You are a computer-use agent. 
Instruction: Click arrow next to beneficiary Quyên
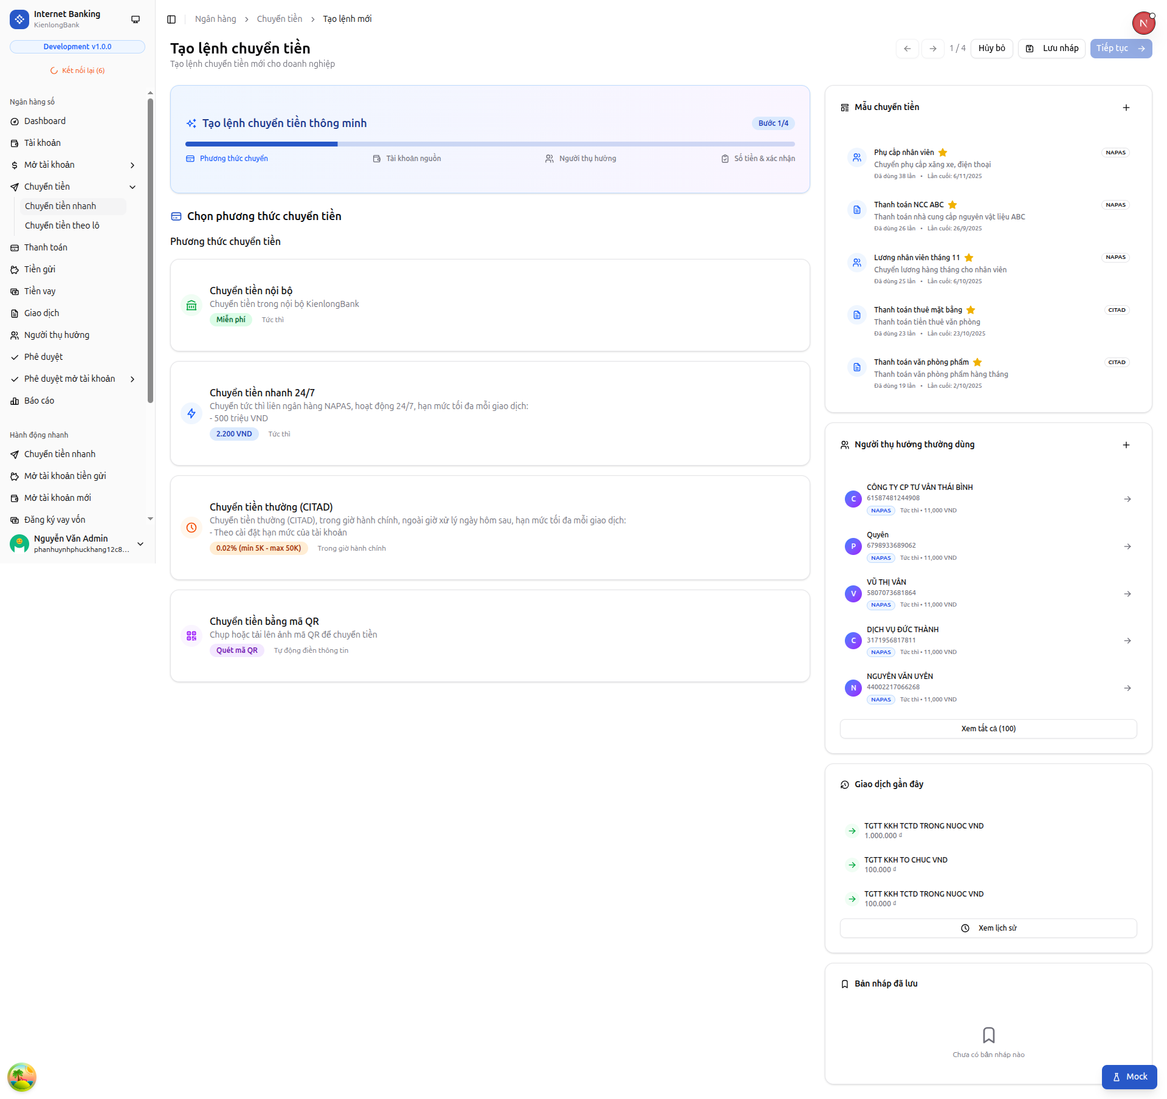1127,546
